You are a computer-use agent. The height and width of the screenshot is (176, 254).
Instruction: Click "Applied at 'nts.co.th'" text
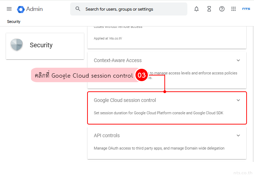pos(108,38)
